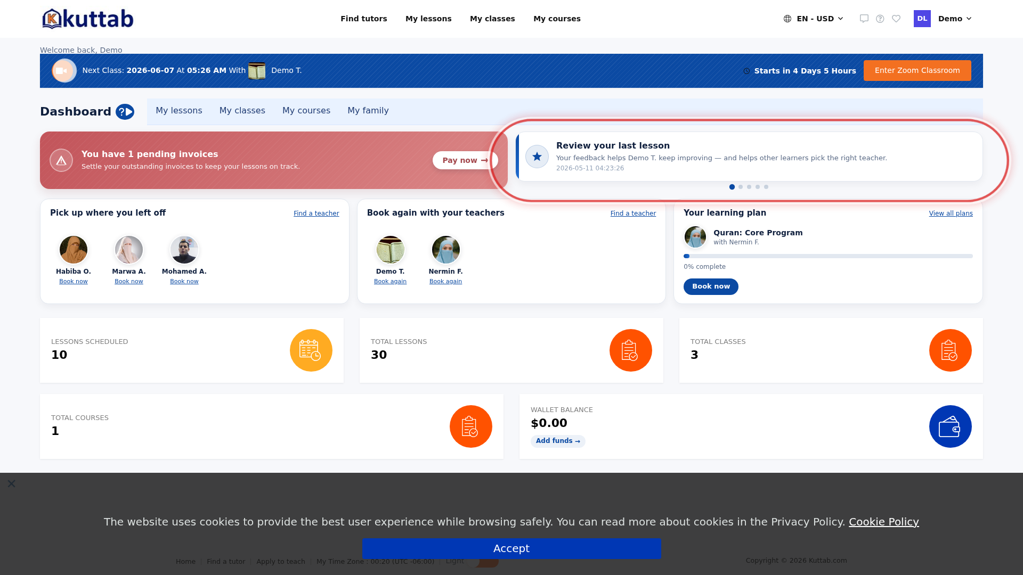
Task: Click the Total Classes clipboard icon
Action: click(951, 350)
